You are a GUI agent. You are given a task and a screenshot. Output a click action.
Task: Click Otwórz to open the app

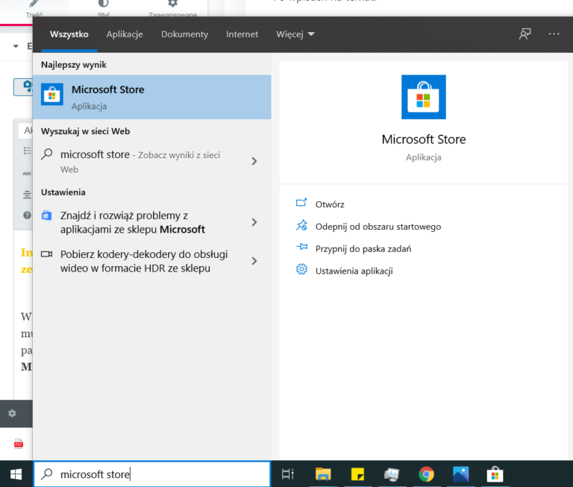[x=330, y=204]
